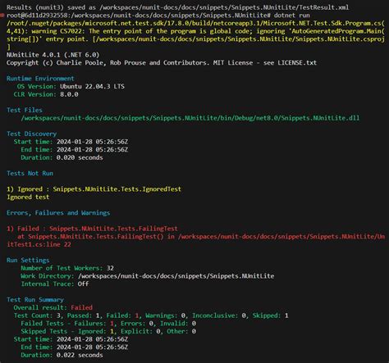Viewport: 389px width, 363px height.
Task: Click the 'itTest1.cs:line 22' text
Action: 39,244
